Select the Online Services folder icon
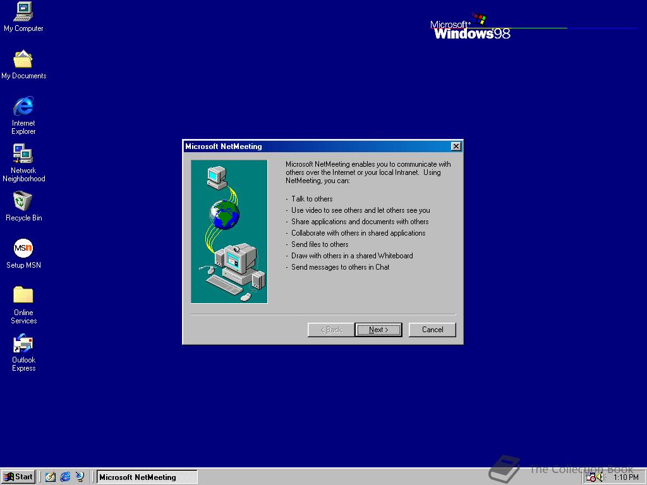Viewport: 647px width, 485px height. pyautogui.click(x=23, y=305)
